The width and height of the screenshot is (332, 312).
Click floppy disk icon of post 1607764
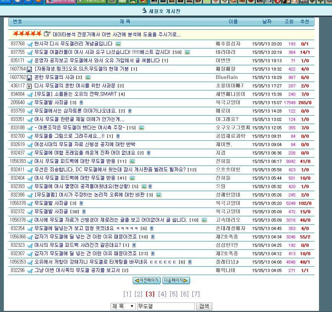(29, 69)
